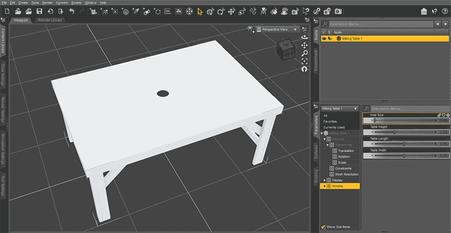The image size is (451, 233).
Task: Click the view cube in viewport
Action: (x=286, y=50)
